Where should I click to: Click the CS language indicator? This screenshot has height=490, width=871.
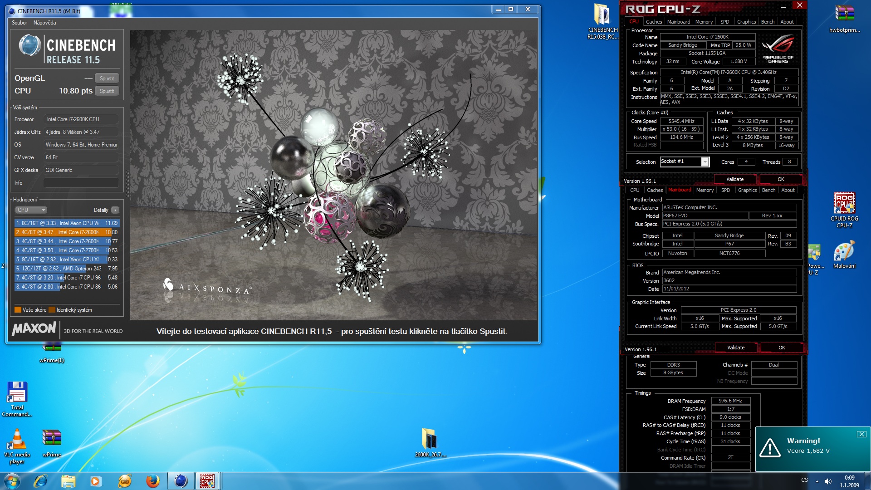[x=804, y=480]
